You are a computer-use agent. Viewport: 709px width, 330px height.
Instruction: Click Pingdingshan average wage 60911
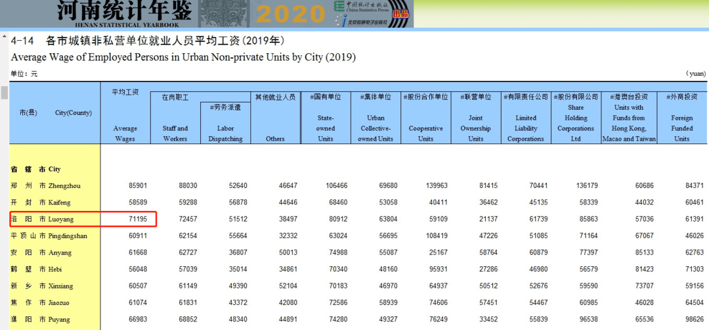click(138, 236)
